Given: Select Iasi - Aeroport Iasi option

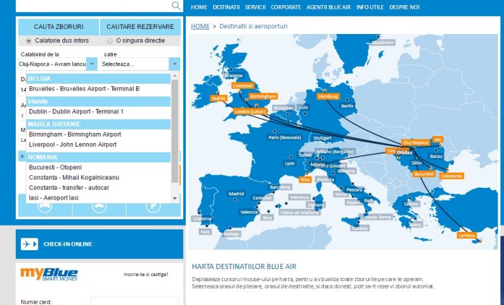Looking at the screenshot, I should [98, 198].
